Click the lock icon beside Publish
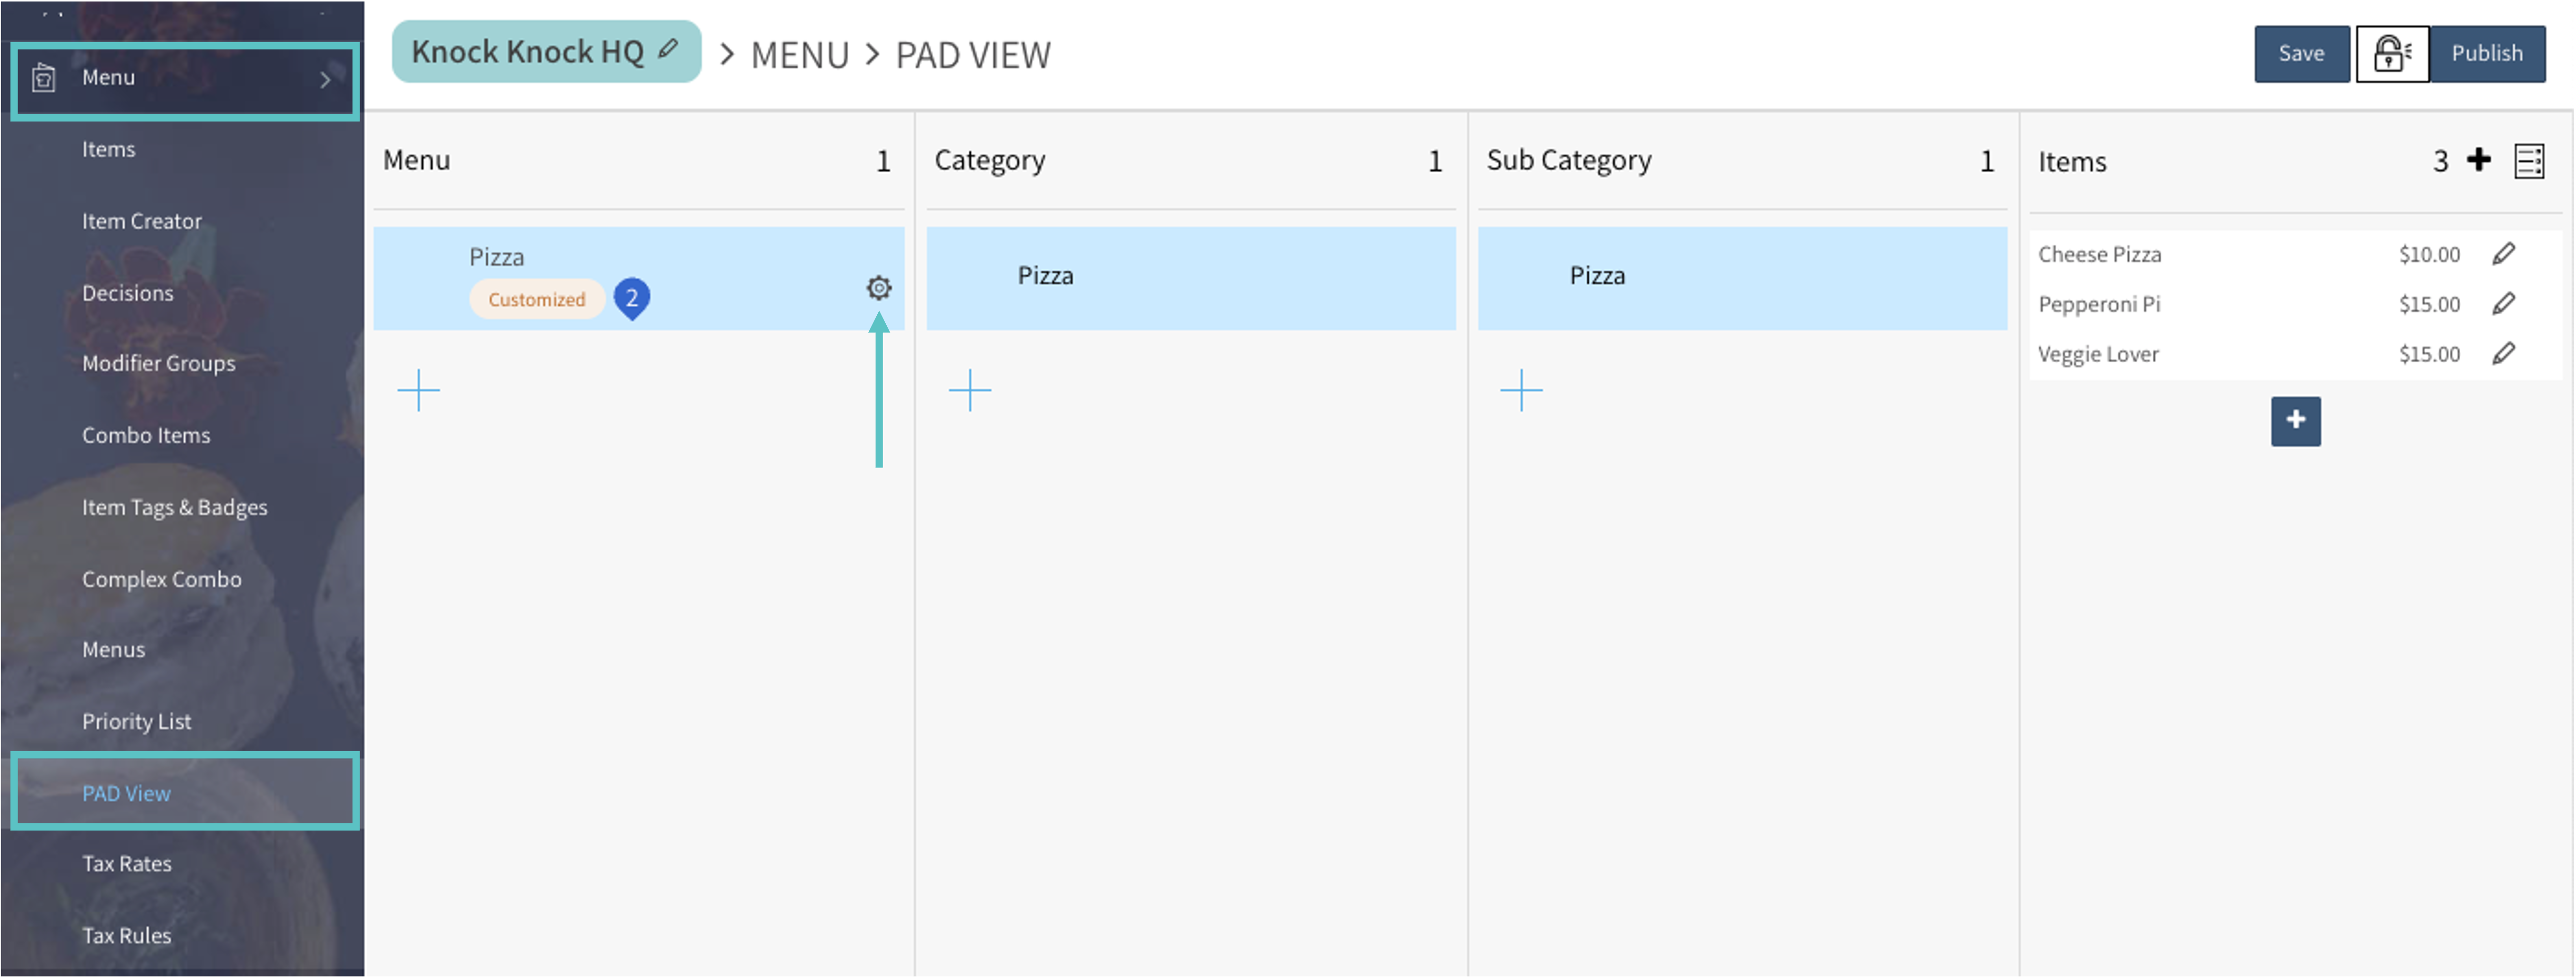Image resolution: width=2576 pixels, height=977 pixels. pos(2391,54)
